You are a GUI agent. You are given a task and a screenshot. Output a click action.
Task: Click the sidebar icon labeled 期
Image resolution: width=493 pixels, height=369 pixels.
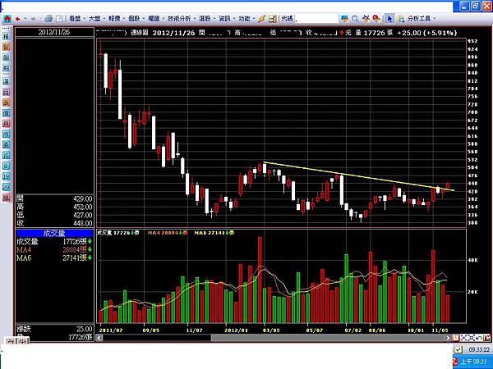pyautogui.click(x=7, y=68)
